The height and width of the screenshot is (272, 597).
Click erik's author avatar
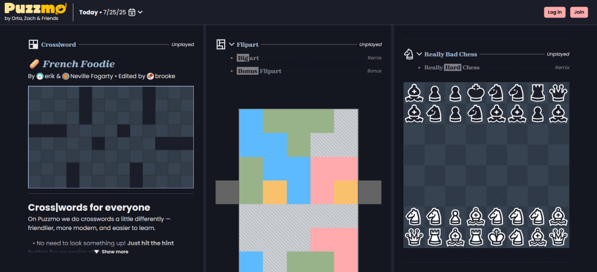[40, 76]
